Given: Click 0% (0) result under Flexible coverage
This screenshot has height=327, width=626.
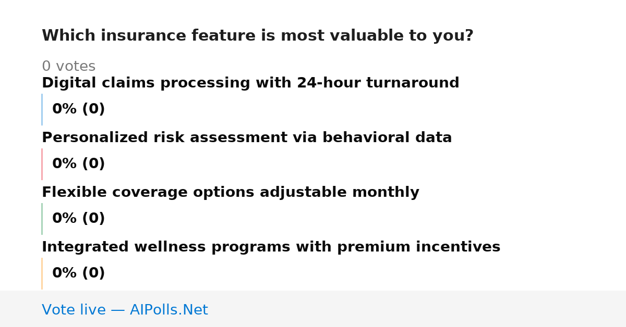Looking at the screenshot, I should (79, 219).
